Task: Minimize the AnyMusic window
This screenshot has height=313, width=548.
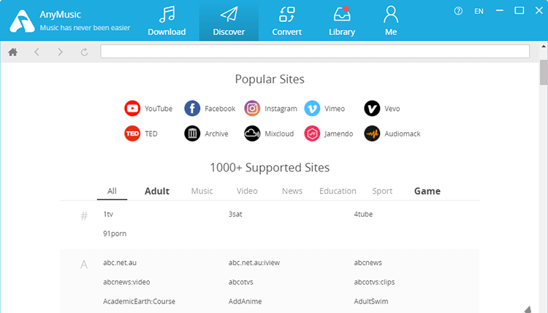Action: [500, 11]
